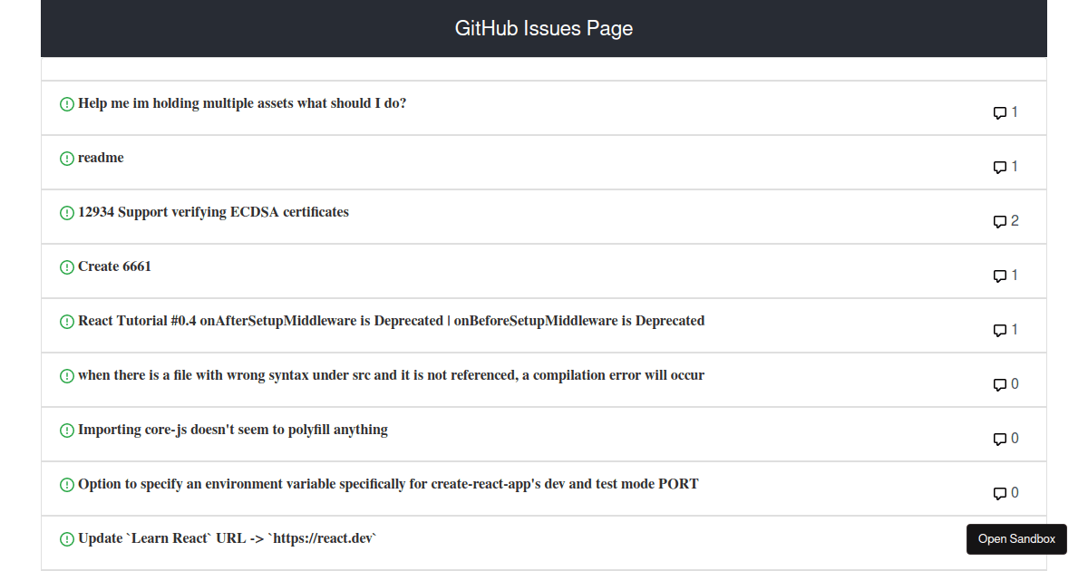Select the issue status icon on the React Tutorial row
1088x571 pixels.
point(67,321)
